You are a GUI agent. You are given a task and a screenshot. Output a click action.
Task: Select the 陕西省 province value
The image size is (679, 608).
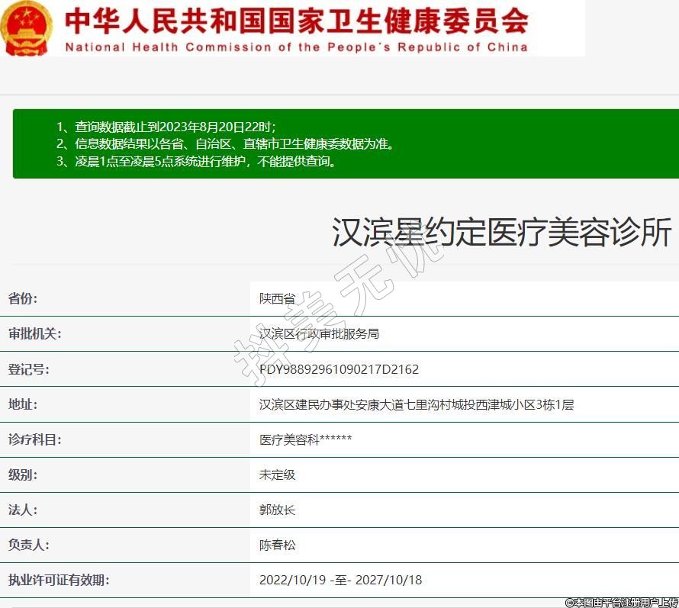[277, 299]
